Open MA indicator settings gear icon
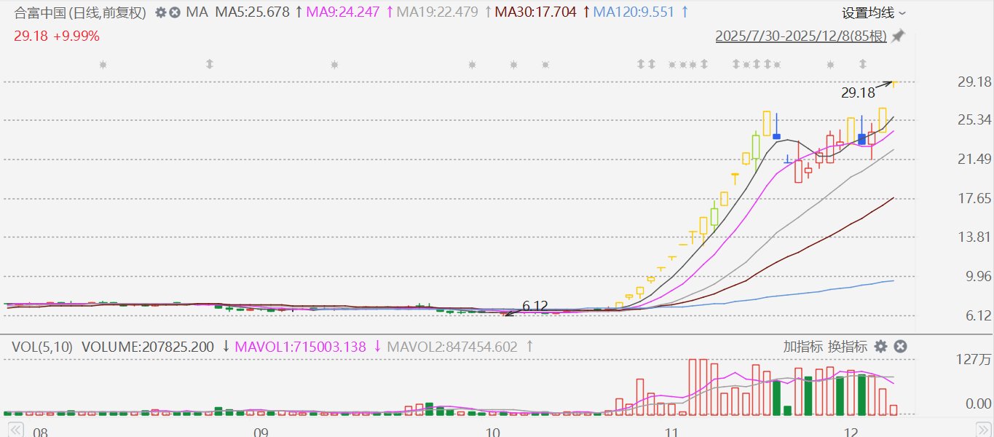 click(x=160, y=12)
